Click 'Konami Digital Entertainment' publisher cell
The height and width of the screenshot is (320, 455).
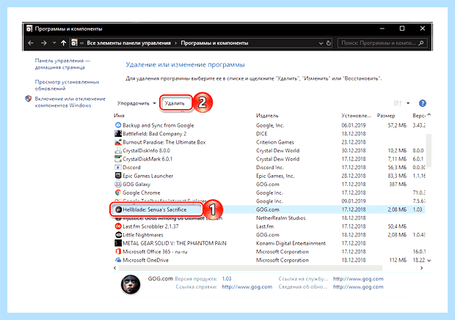(291, 243)
